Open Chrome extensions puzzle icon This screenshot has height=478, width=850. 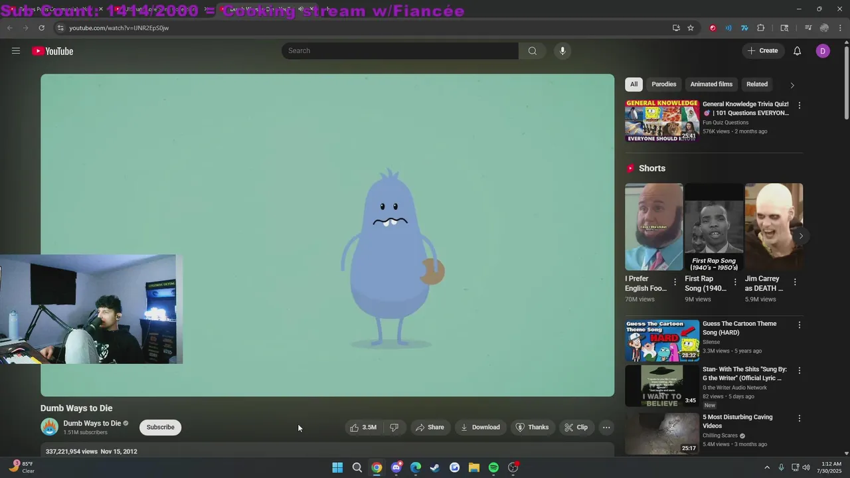point(761,28)
